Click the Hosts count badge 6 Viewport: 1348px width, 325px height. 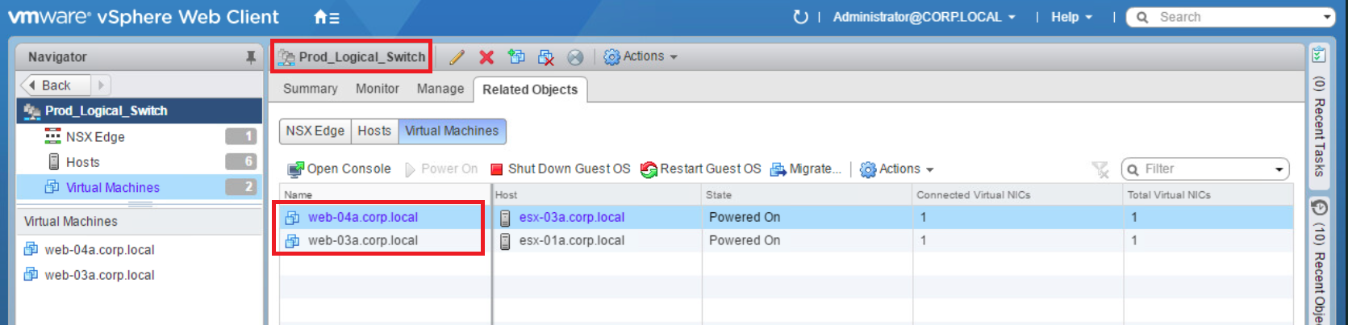point(240,162)
